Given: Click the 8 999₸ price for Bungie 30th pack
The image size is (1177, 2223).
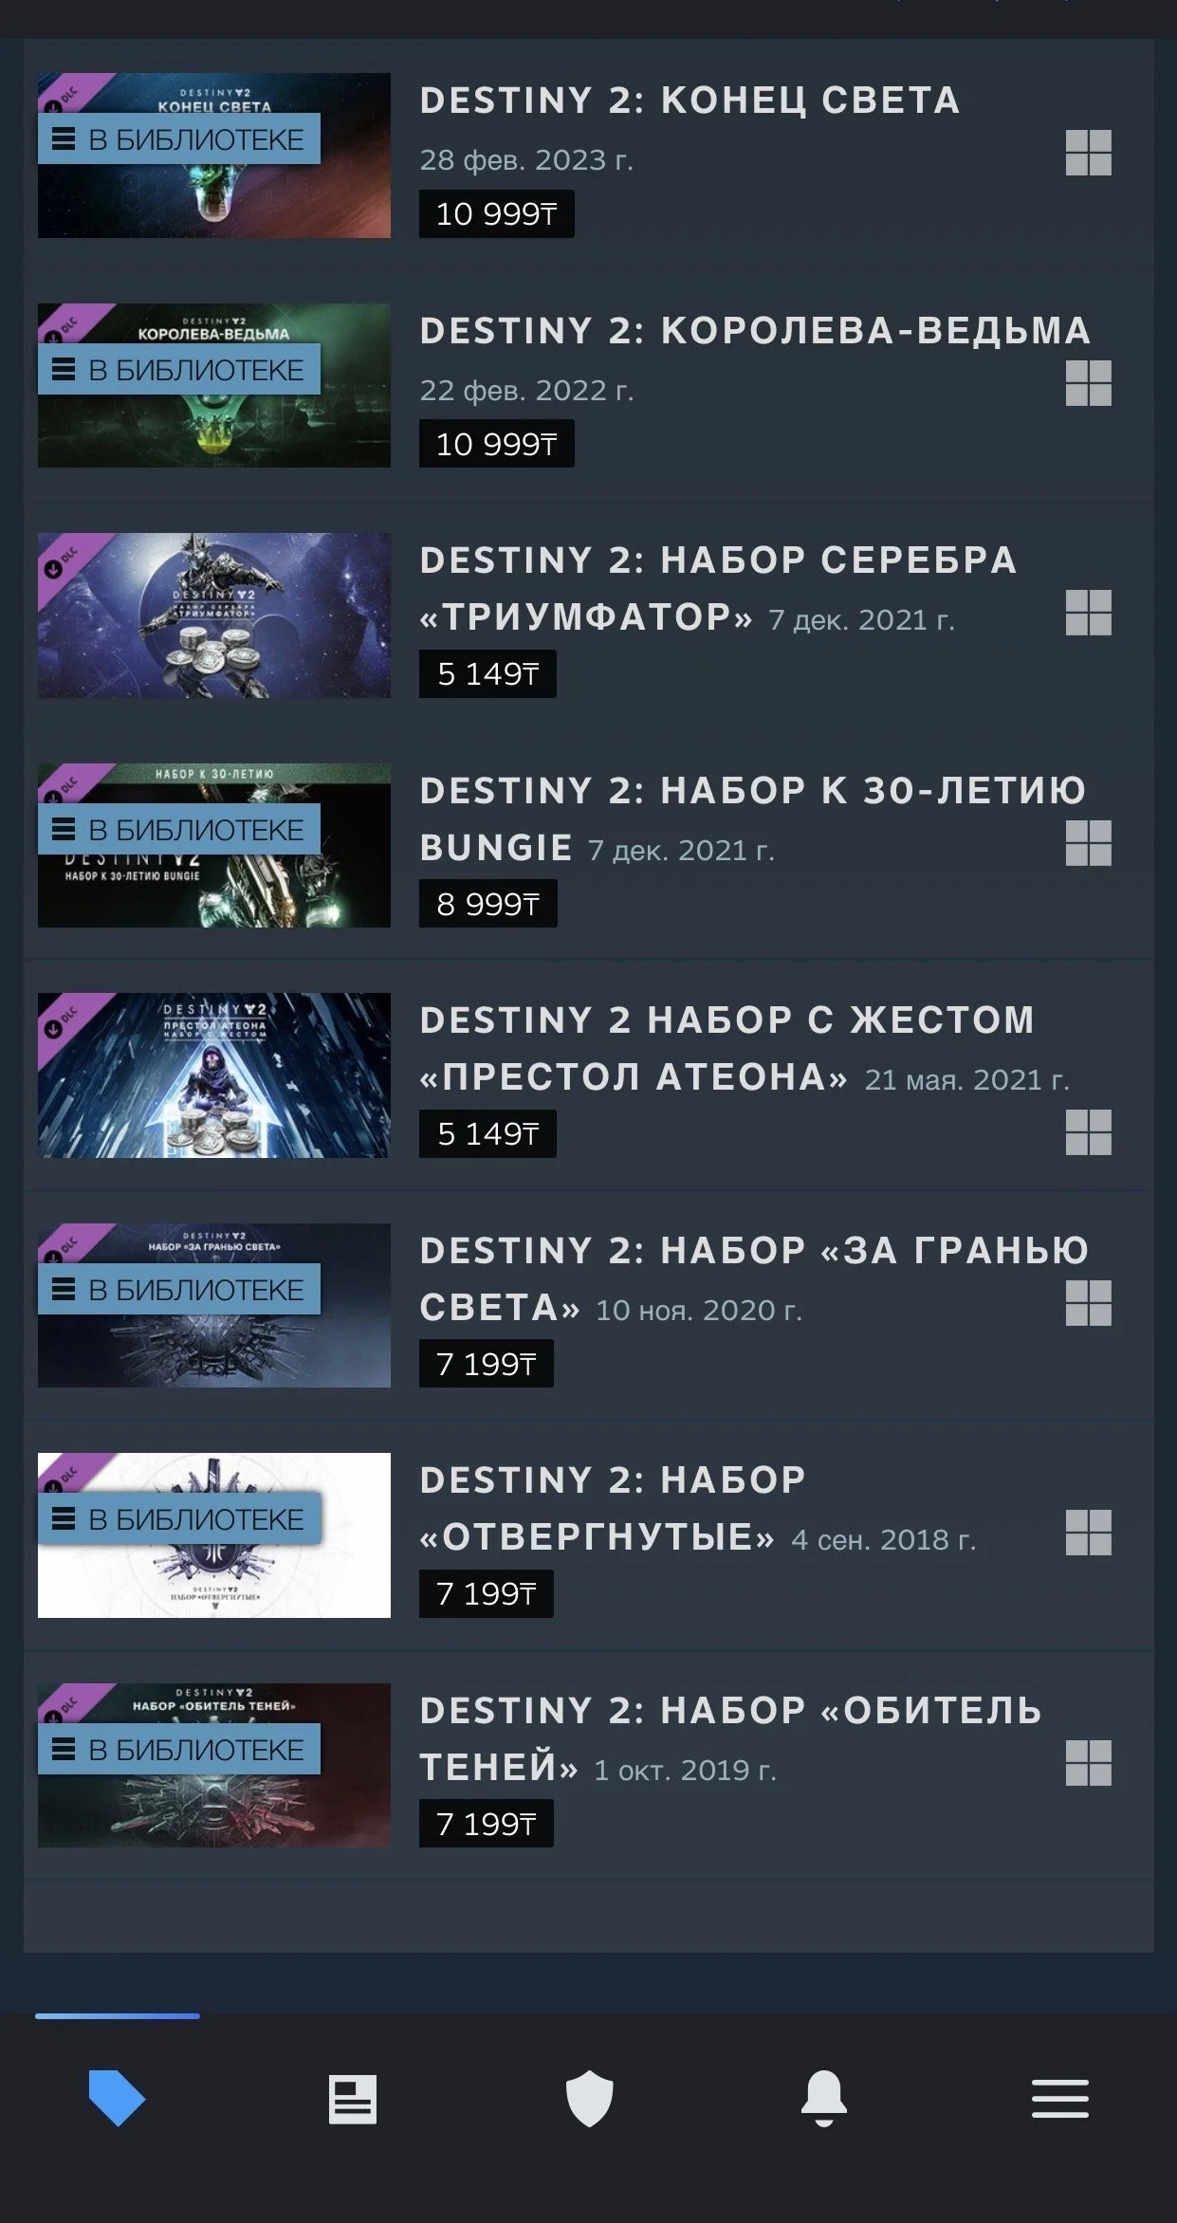Looking at the screenshot, I should point(488,904).
